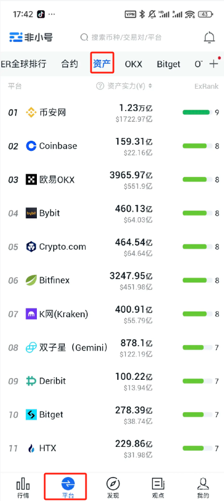Sort by 资产实力 sort arrows
Screen dimensions: 224x501
pyautogui.click(x=150, y=86)
